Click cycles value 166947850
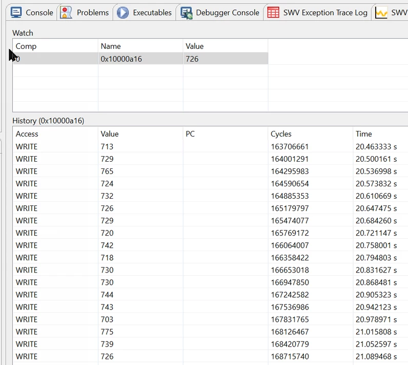The height and width of the screenshot is (365, 408). [x=290, y=282]
